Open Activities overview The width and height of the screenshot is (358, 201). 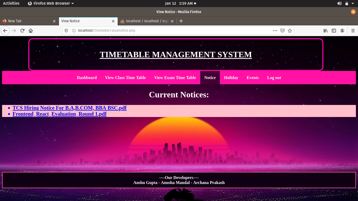click(x=11, y=3)
